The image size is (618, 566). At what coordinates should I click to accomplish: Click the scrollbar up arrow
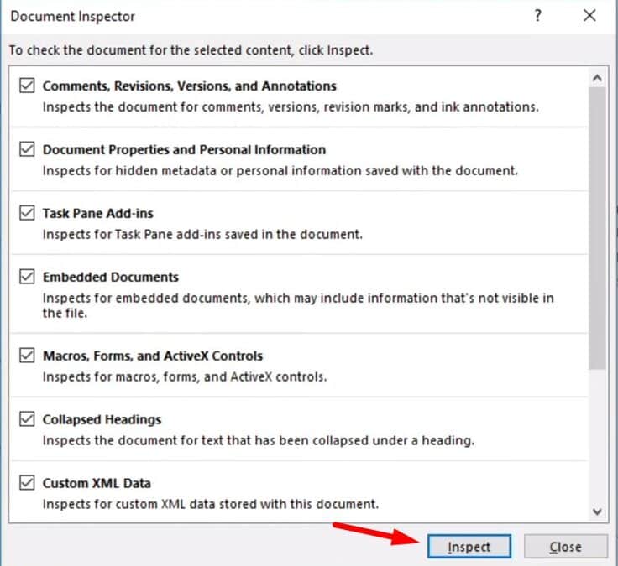coord(597,78)
